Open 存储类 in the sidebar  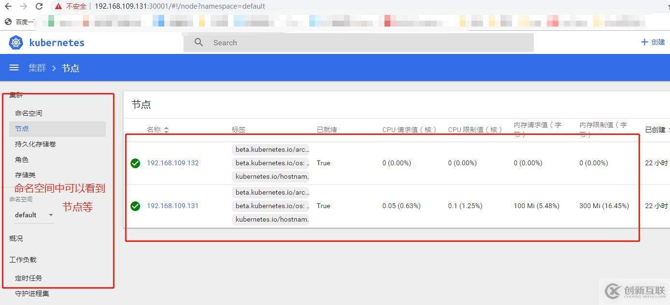pyautogui.click(x=25, y=175)
